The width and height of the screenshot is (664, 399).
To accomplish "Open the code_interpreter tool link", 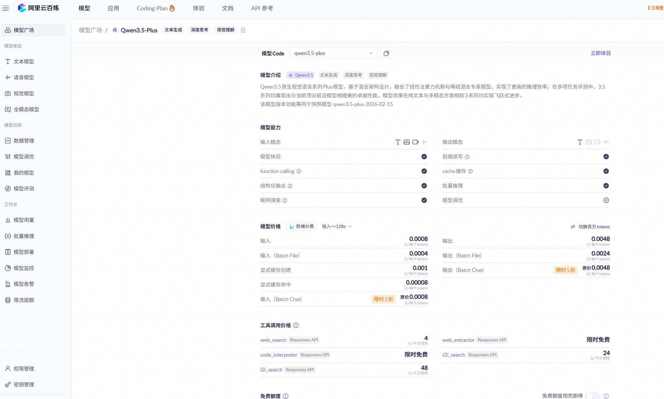I will pos(278,355).
